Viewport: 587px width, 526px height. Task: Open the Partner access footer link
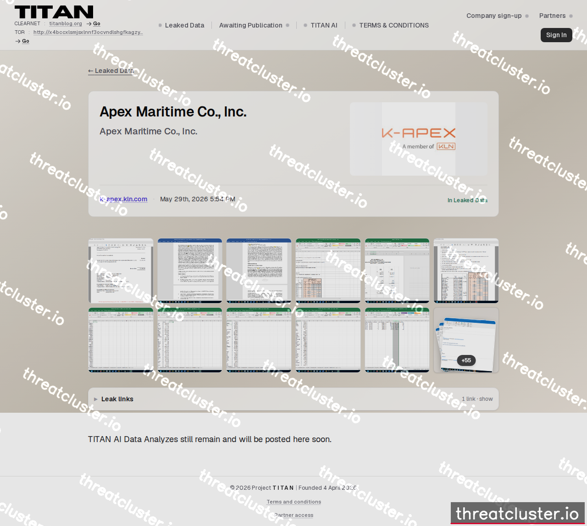coord(294,515)
